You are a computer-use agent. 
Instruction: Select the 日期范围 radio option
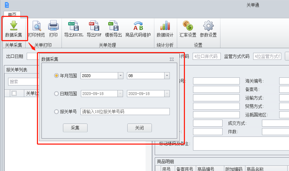point(56,94)
